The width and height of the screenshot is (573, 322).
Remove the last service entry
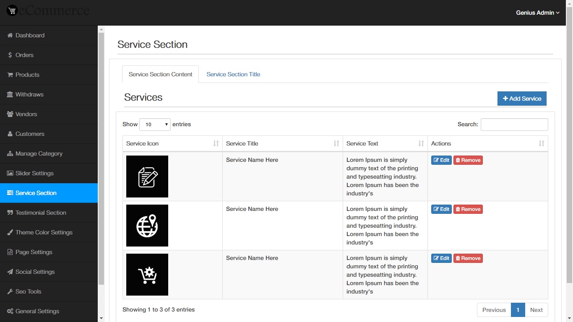pyautogui.click(x=468, y=258)
